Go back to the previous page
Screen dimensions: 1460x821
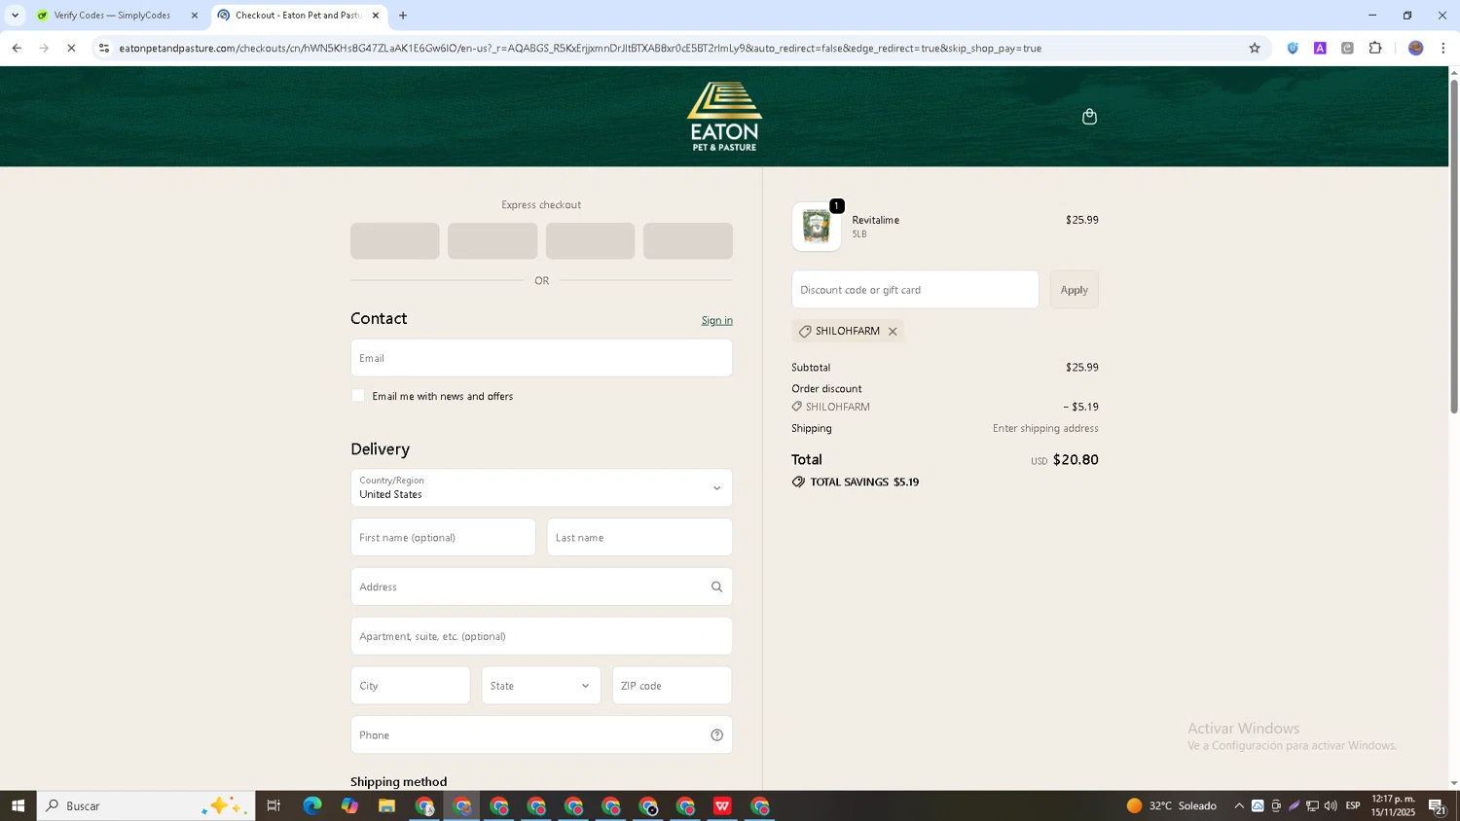click(x=17, y=48)
